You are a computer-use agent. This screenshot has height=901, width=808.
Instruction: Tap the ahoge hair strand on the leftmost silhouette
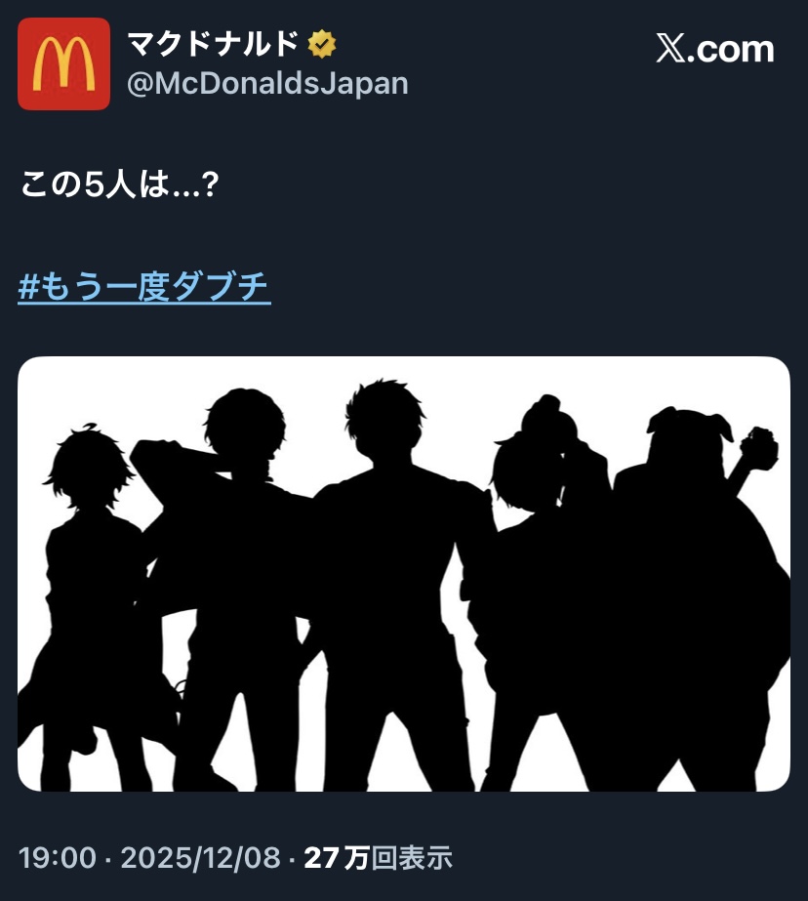coord(87,429)
